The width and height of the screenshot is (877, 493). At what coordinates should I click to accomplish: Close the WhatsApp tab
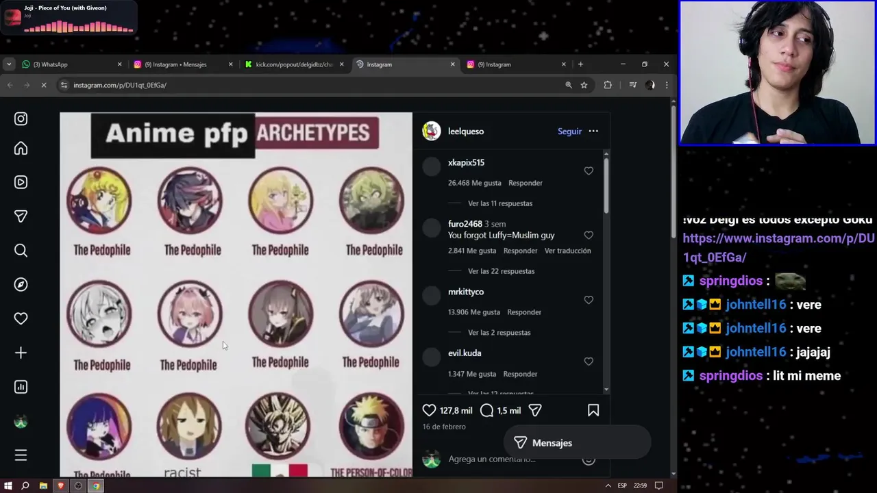coord(119,64)
